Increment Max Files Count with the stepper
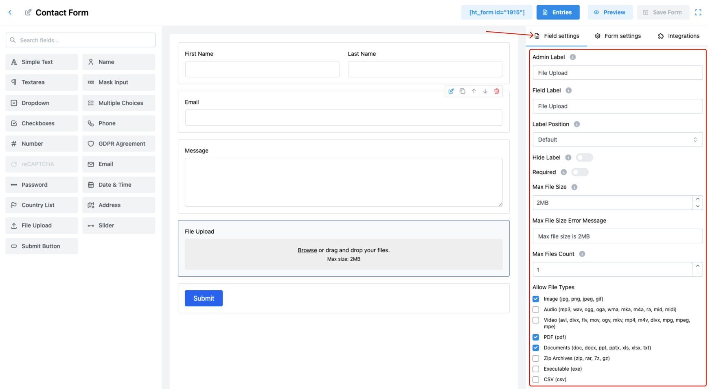 point(697,267)
